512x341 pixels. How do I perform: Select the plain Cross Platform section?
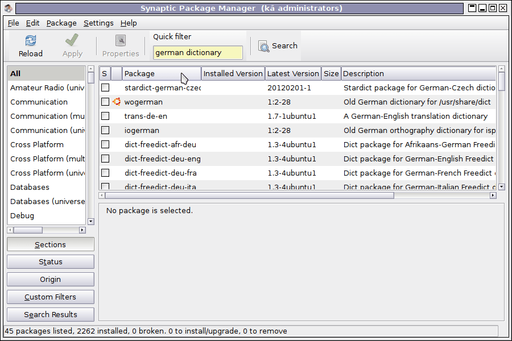coord(46,144)
